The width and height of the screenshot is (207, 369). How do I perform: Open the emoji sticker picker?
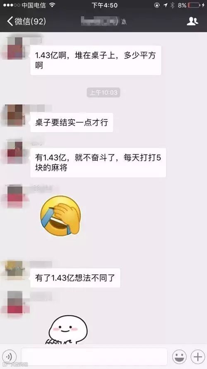coord(179,357)
